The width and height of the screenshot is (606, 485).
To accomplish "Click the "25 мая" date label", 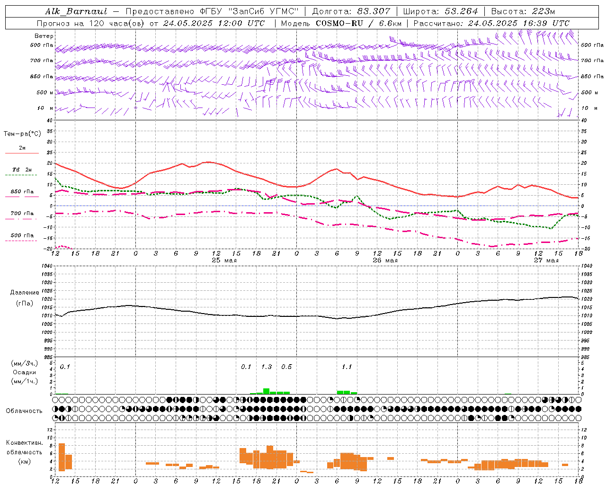I will pyautogui.click(x=224, y=260).
